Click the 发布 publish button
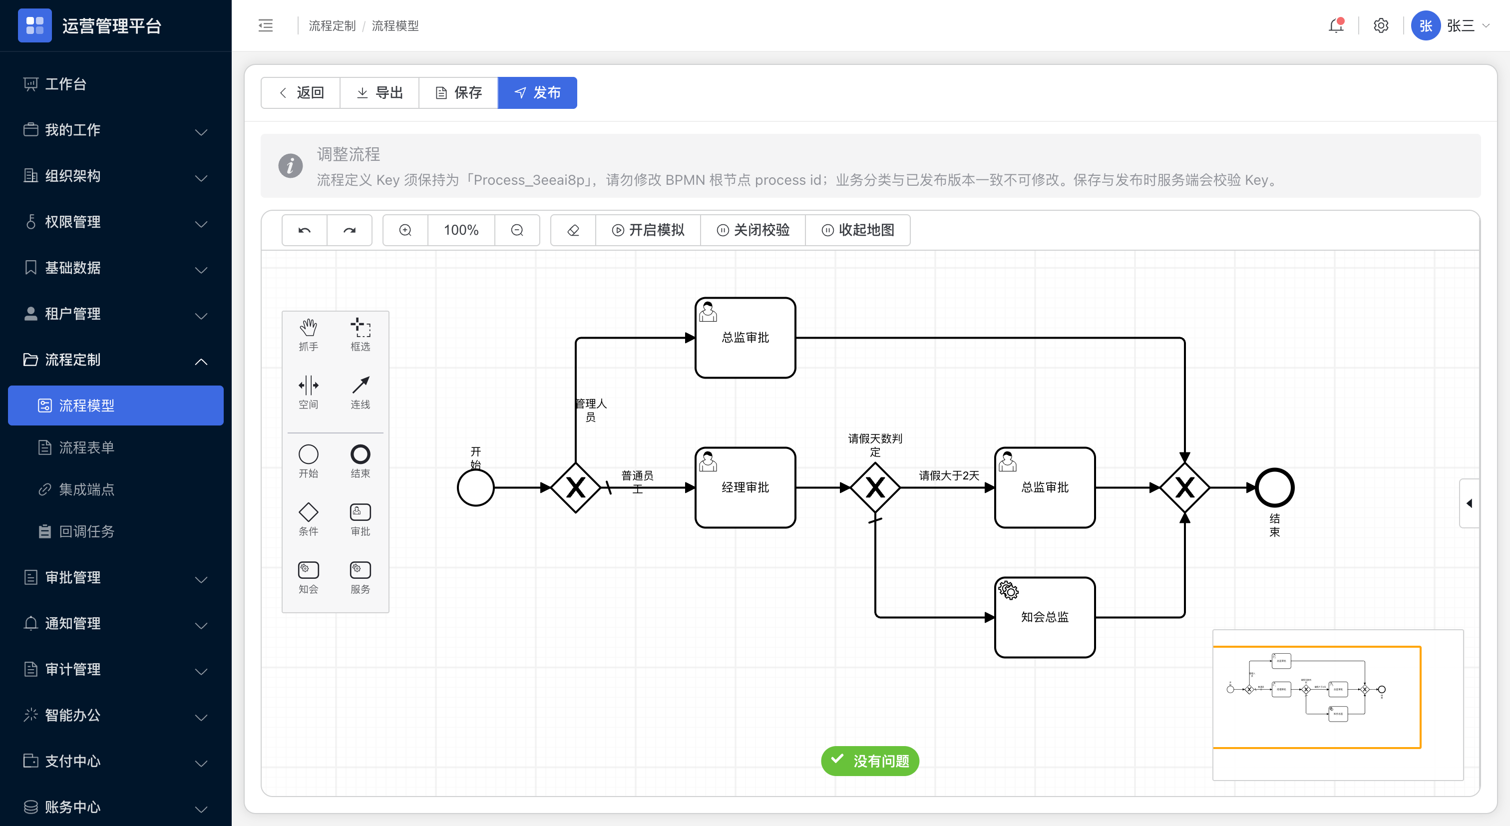 pyautogui.click(x=537, y=92)
